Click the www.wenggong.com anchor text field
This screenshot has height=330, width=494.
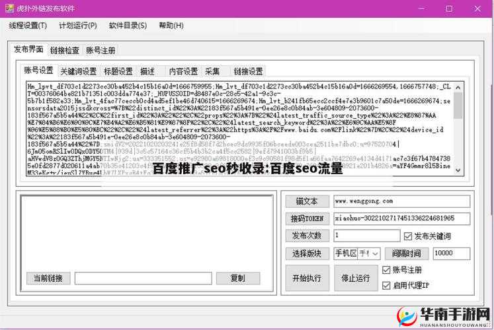(x=401, y=201)
